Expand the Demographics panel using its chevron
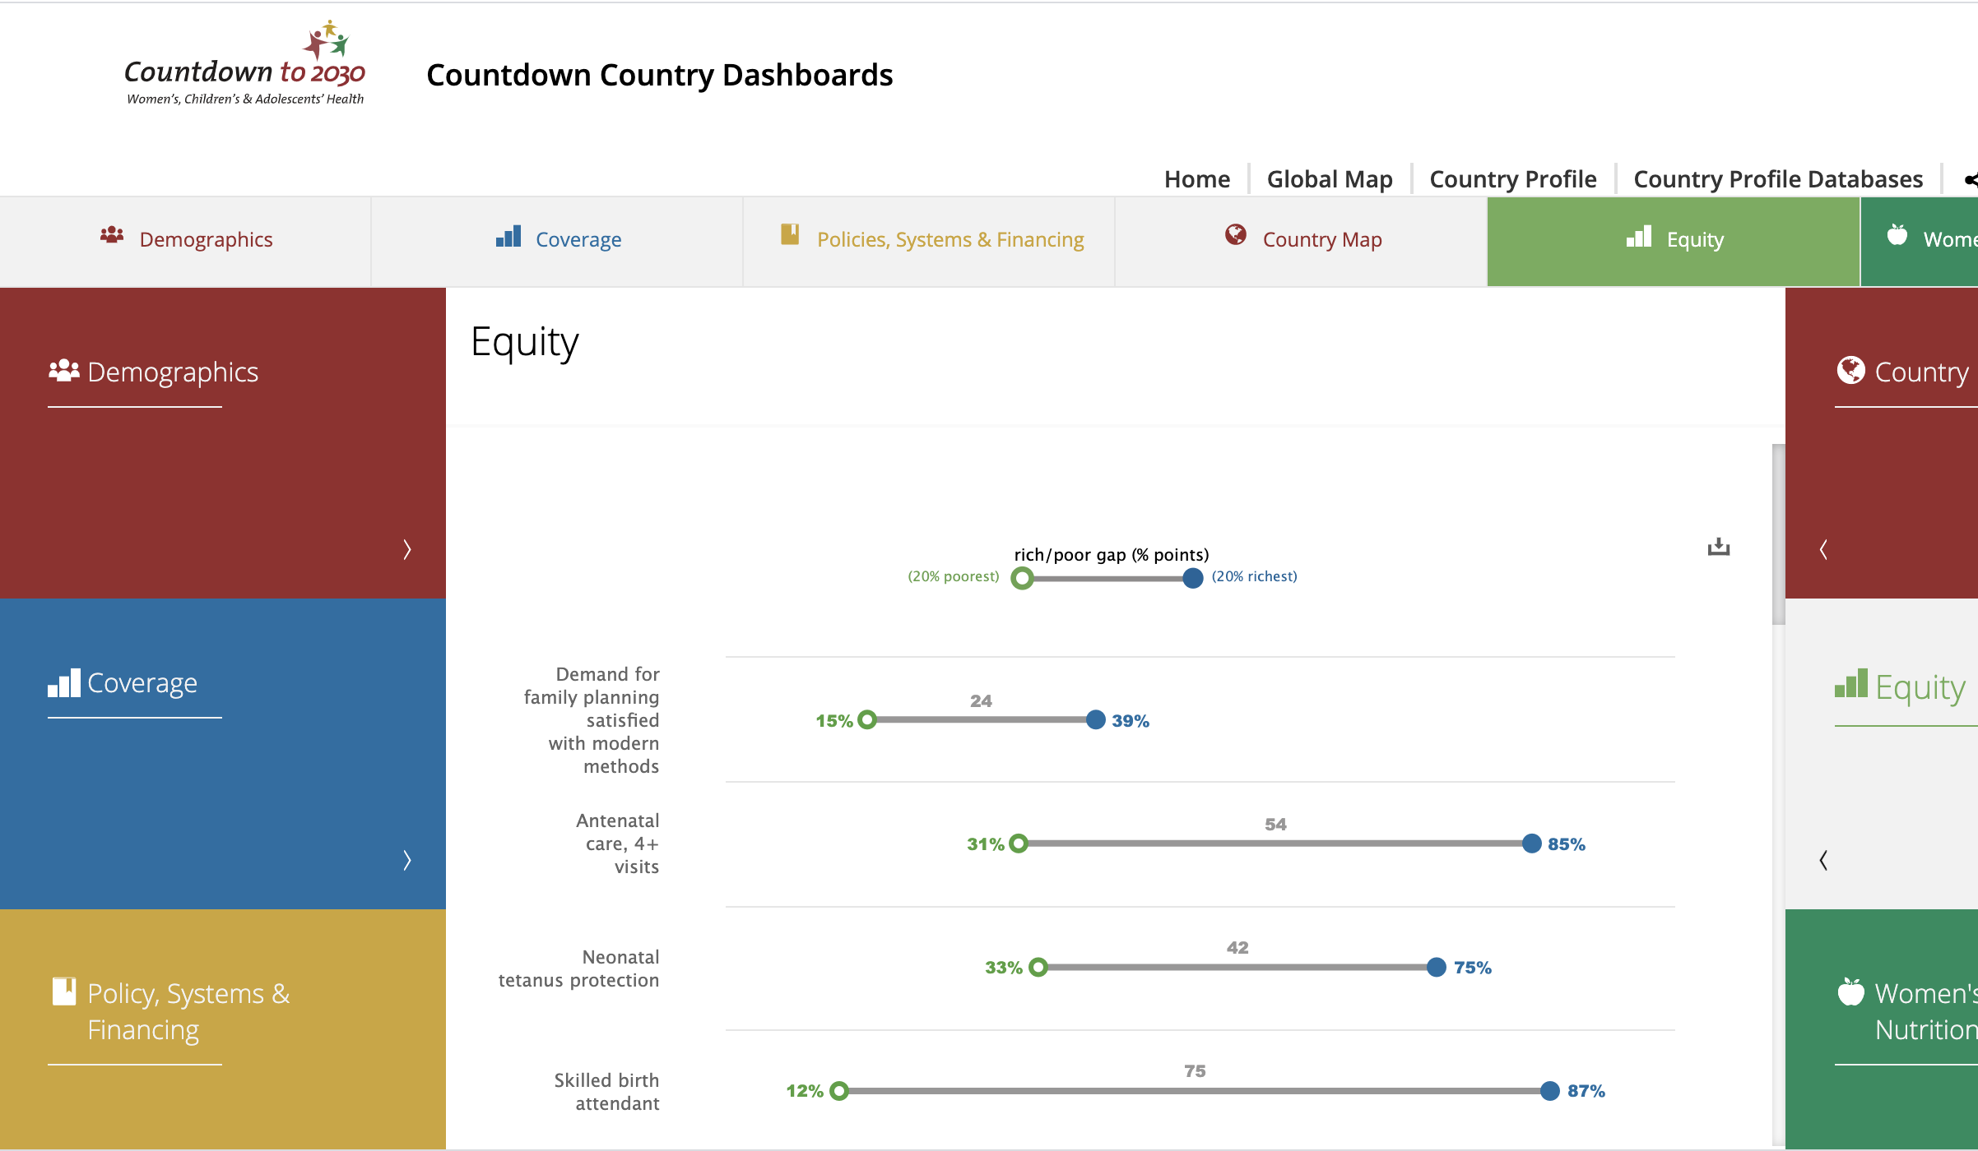Image resolution: width=1978 pixels, height=1151 pixels. [406, 549]
